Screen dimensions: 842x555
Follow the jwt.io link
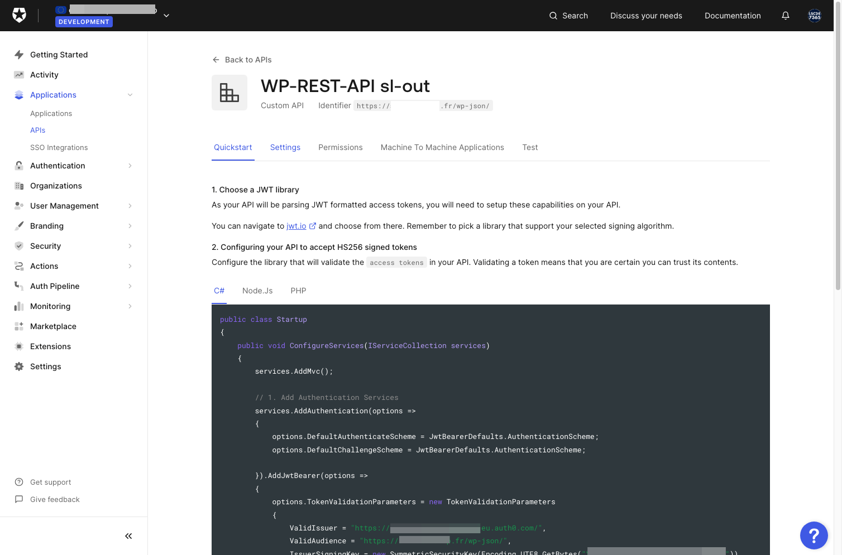coord(296,226)
